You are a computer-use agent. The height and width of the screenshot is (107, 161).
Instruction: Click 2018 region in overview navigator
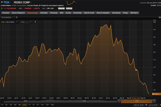(x=84, y=101)
